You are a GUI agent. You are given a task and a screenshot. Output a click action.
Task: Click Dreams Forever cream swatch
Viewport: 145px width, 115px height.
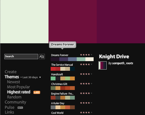90,59
